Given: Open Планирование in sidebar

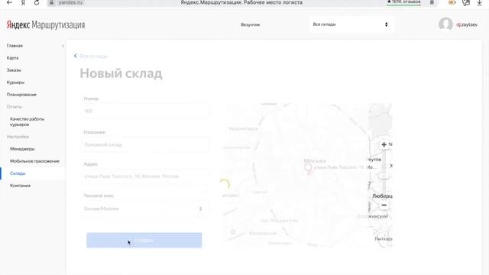Looking at the screenshot, I should pyautogui.click(x=21, y=95).
